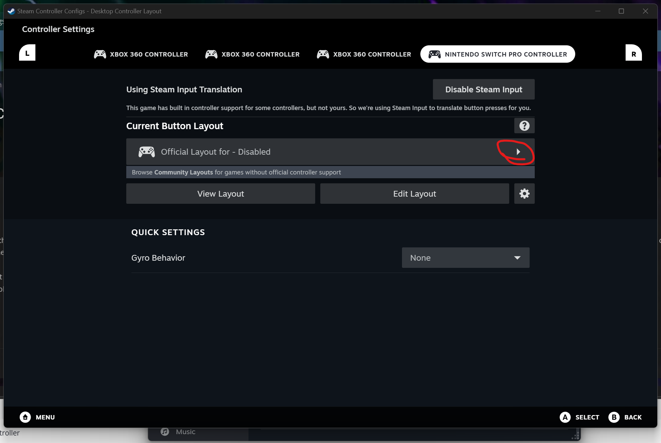Open View Layout
The height and width of the screenshot is (443, 661).
click(x=221, y=194)
